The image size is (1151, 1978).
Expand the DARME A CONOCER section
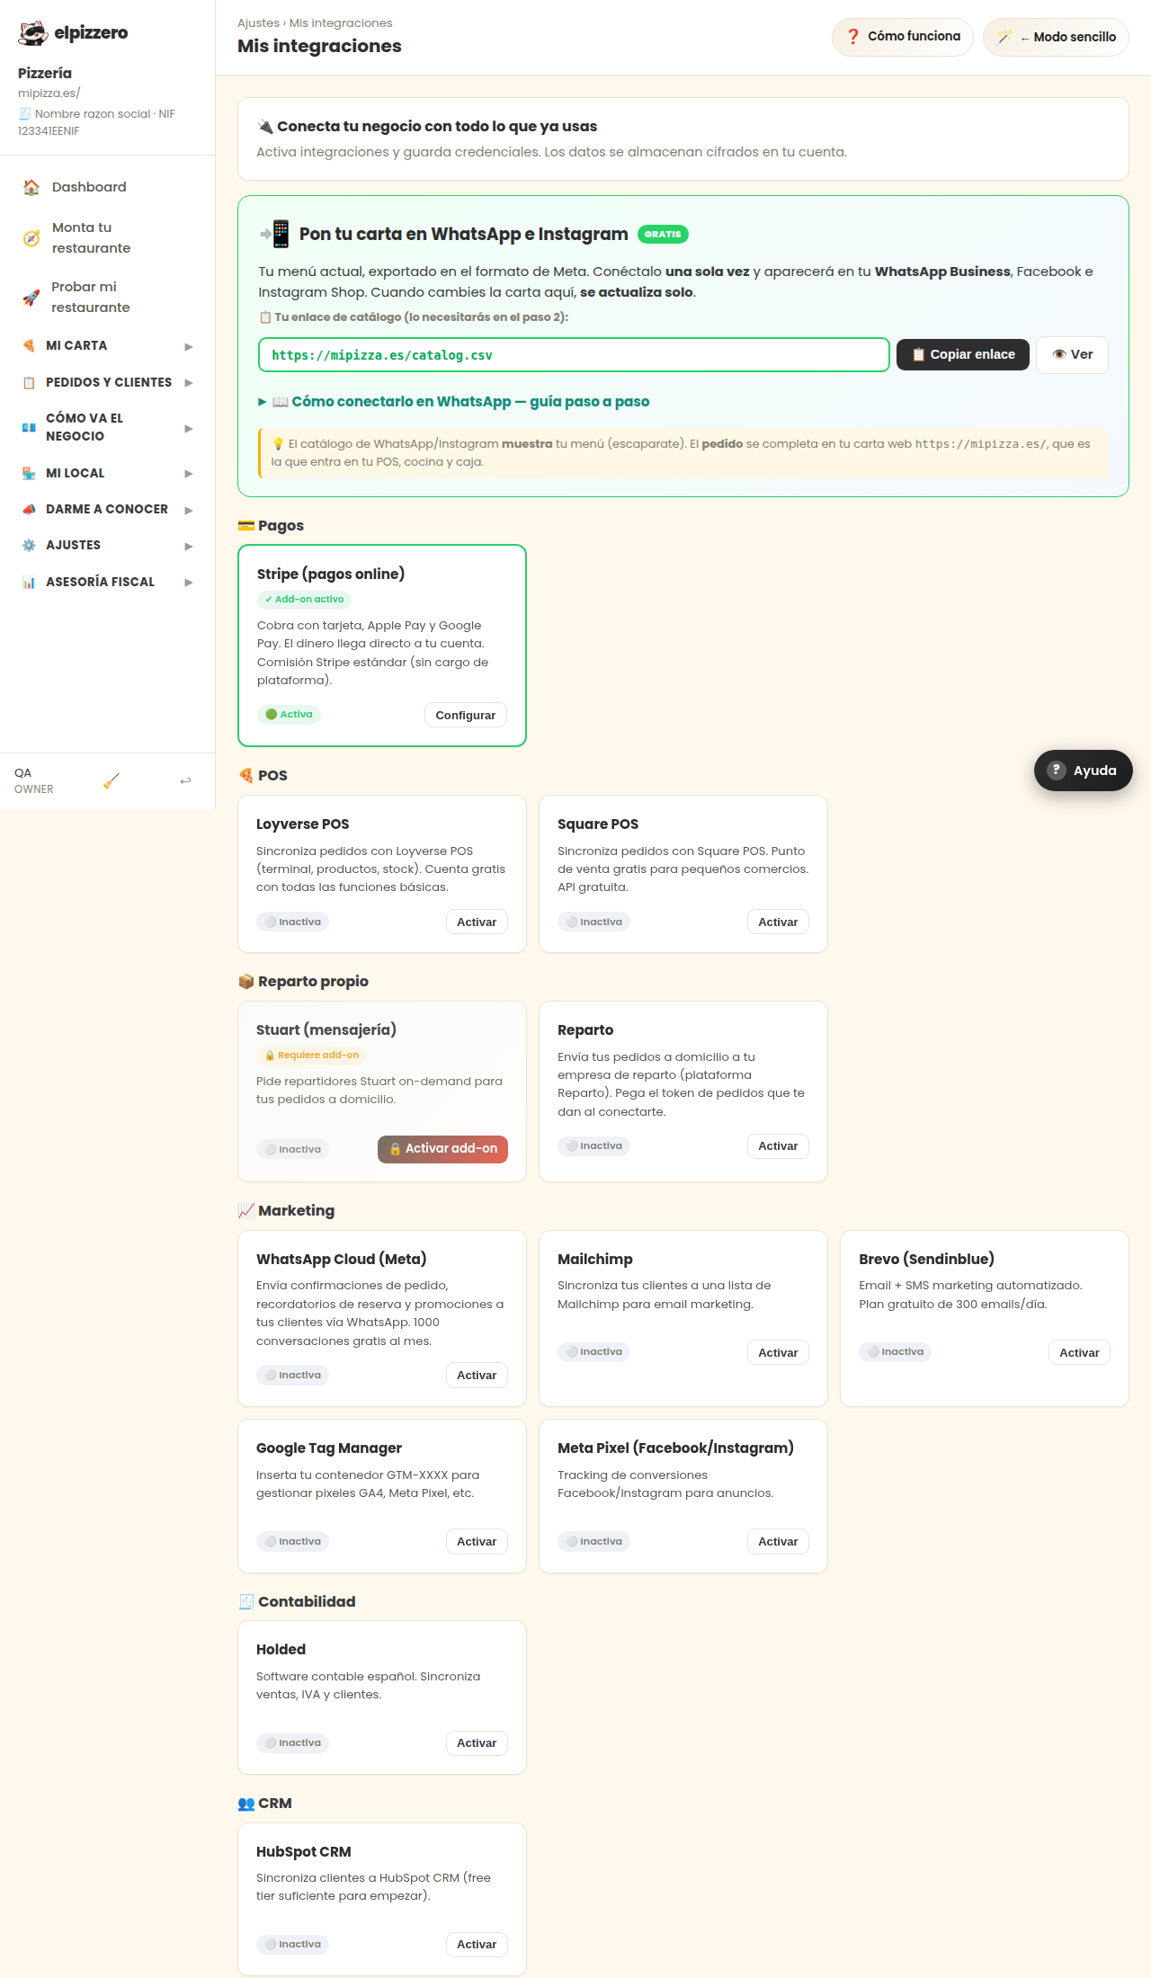[107, 510]
